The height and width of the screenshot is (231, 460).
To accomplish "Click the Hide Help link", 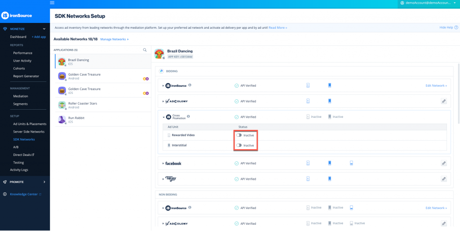I will pos(446,27).
